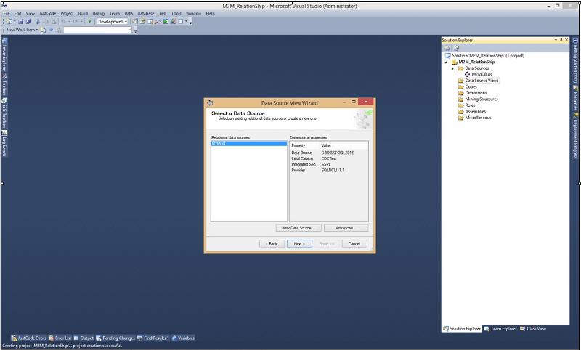The image size is (581, 350).
Task: Open the Log Events side tab
Action: tap(4, 143)
